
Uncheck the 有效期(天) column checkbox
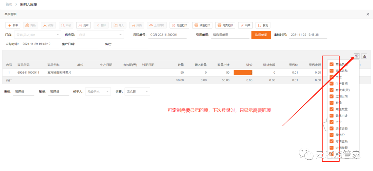tap(331, 90)
